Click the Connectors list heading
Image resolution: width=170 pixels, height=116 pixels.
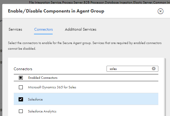click(23, 69)
